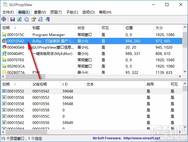Click folder icon of row 000707E6
188x142 pixels.
coord(4,60)
